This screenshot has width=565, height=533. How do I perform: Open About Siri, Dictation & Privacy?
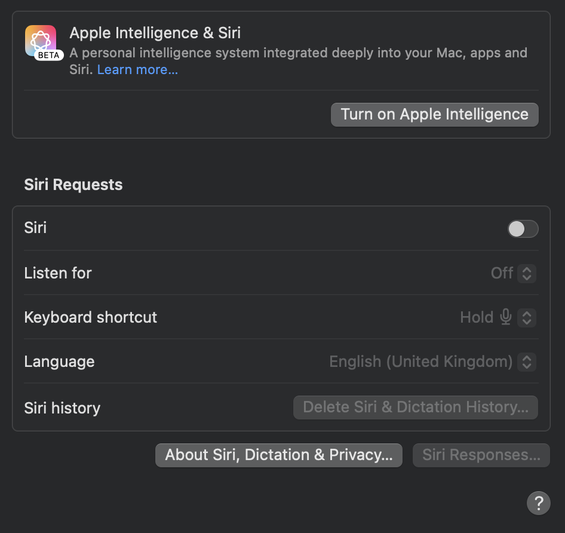coord(279,455)
